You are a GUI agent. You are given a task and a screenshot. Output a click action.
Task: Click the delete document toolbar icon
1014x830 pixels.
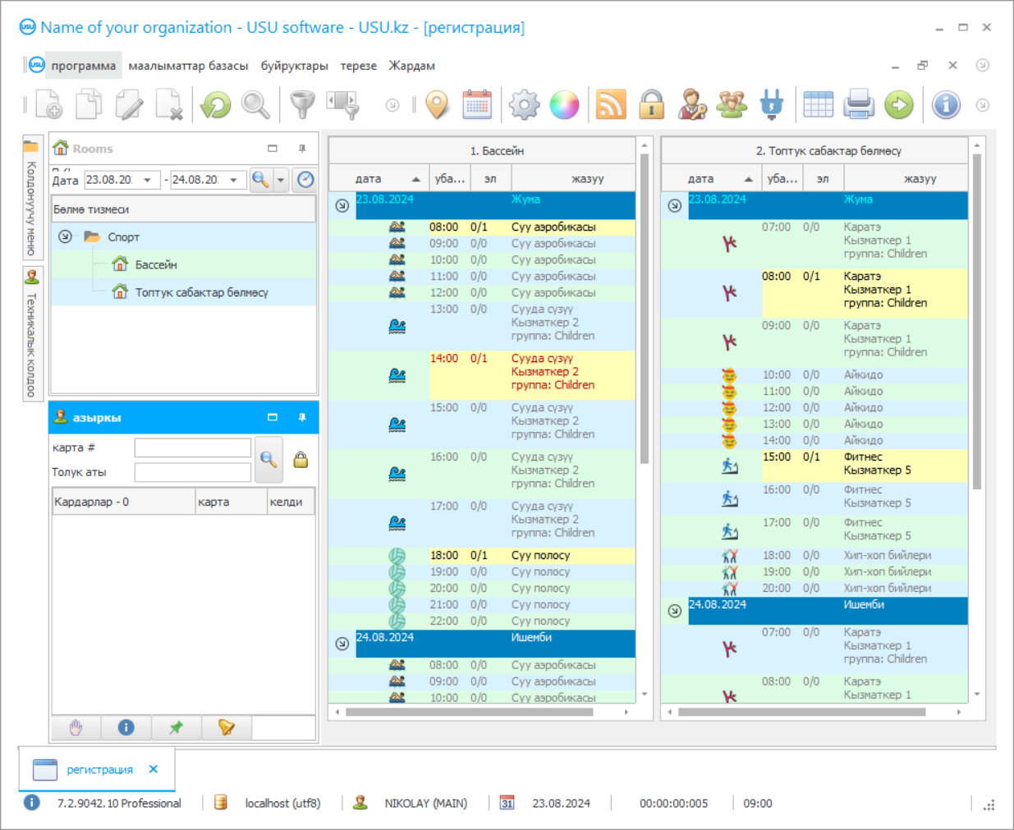coord(169,105)
